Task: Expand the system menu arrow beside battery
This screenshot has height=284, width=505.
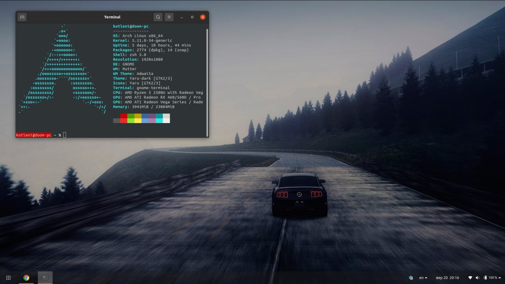Action: (500, 278)
